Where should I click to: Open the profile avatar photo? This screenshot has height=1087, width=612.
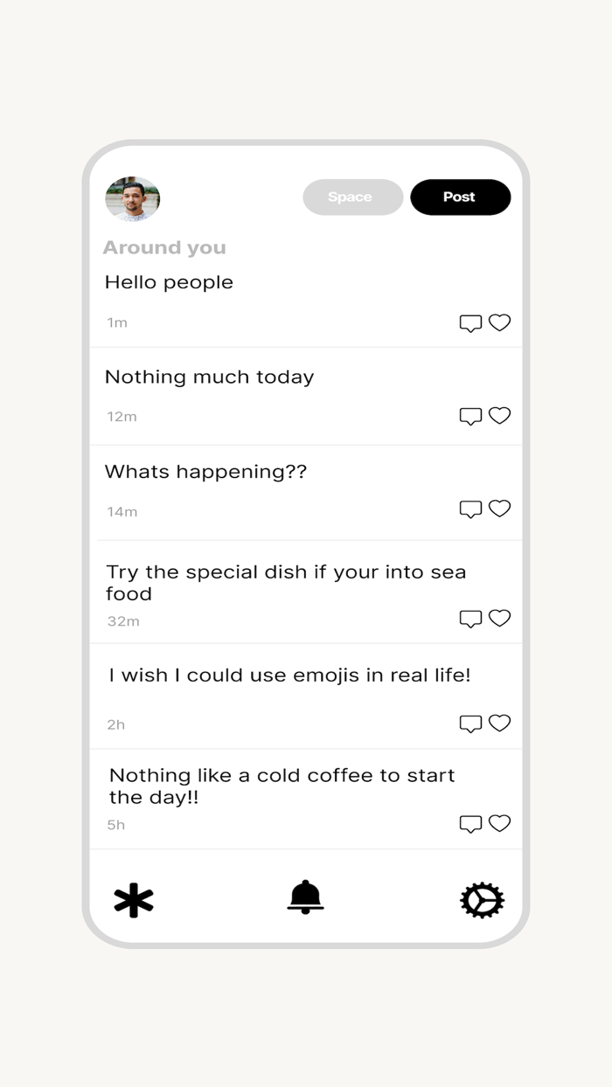(133, 198)
